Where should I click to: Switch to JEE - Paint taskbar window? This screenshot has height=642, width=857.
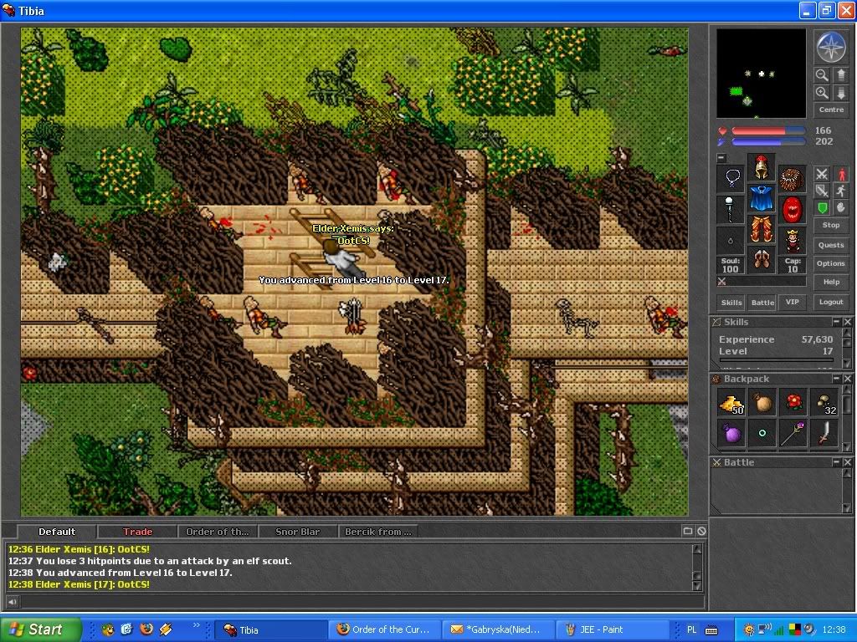pos(613,629)
